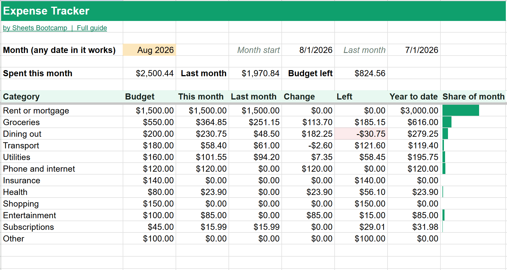Select the Spent this month value $2,500.44
This screenshot has height=270, width=507.
pos(149,73)
